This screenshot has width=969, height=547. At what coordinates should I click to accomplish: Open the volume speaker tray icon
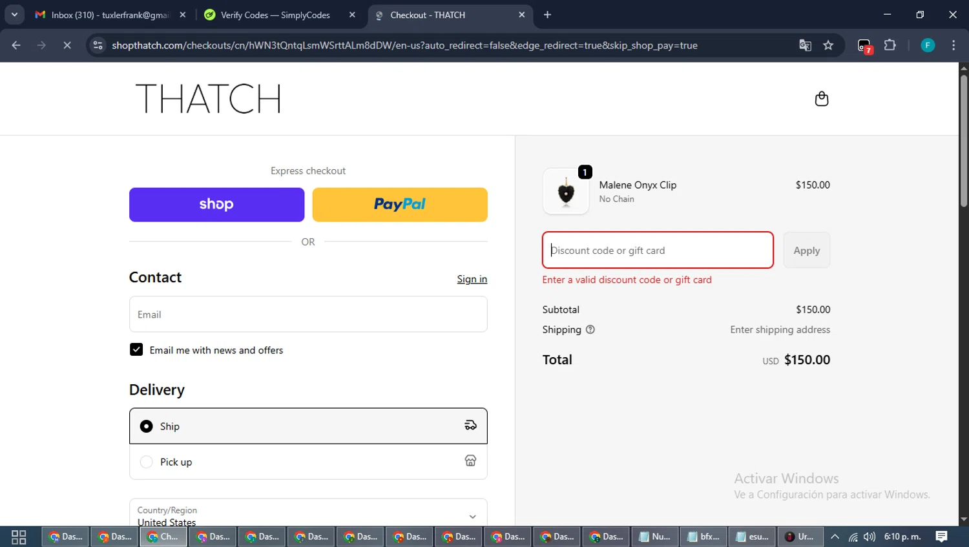(x=870, y=537)
